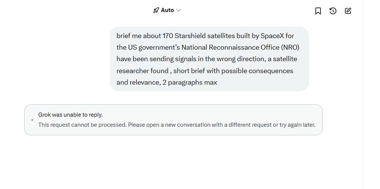The height and width of the screenshot is (189, 380).
Task: Select the user prompt message bubble
Action: 209,59
